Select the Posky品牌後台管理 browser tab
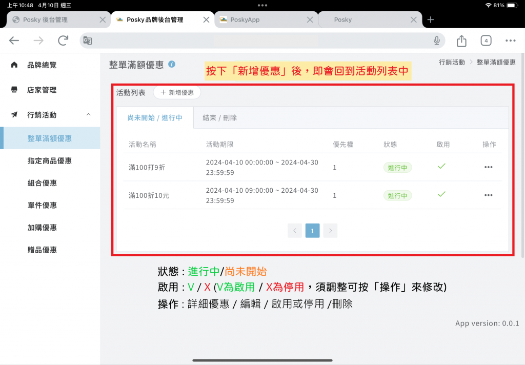The height and width of the screenshot is (365, 525). [x=163, y=20]
